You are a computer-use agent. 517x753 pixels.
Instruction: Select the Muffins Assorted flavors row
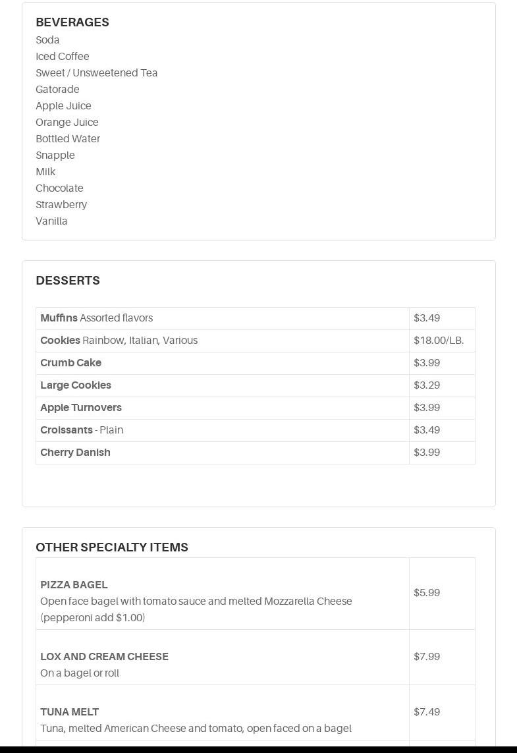[97, 318]
